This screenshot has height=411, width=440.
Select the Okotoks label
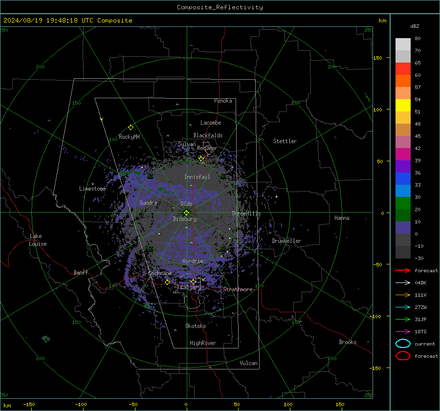(x=196, y=326)
